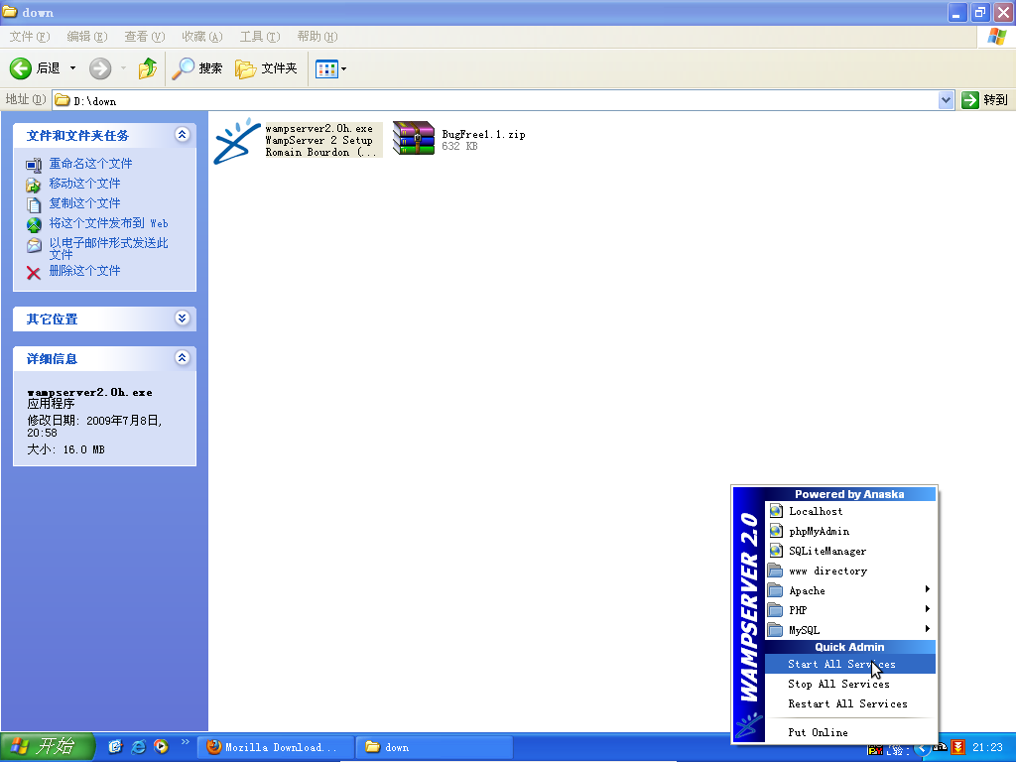Click the Apache folder icon
This screenshot has height=762, width=1016.
point(775,590)
